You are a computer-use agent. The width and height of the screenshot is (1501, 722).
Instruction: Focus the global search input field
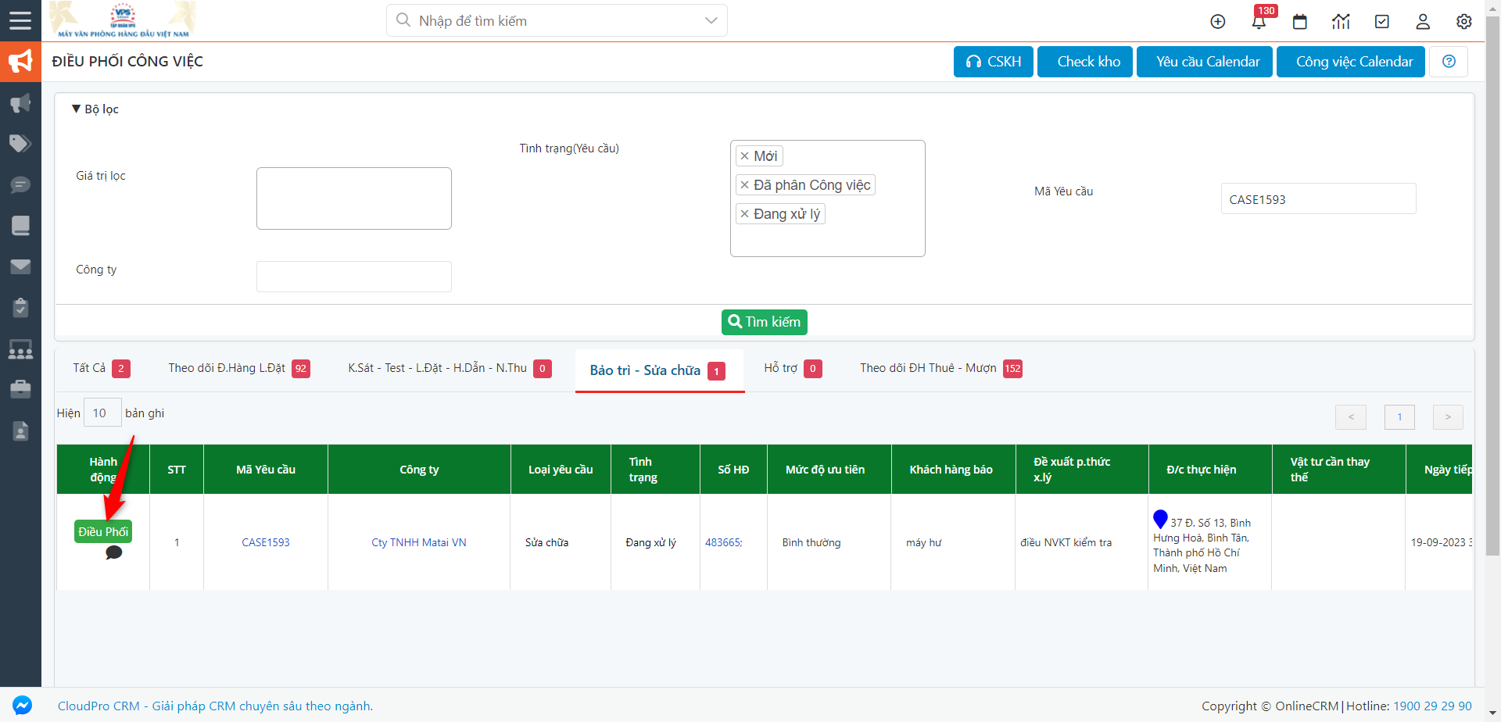click(557, 20)
